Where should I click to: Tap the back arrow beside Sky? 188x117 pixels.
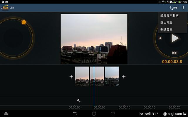[1, 8]
